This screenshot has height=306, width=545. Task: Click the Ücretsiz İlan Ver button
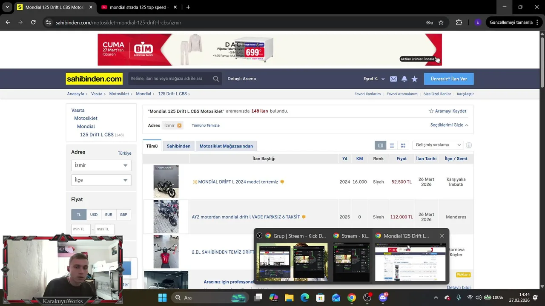click(x=449, y=79)
